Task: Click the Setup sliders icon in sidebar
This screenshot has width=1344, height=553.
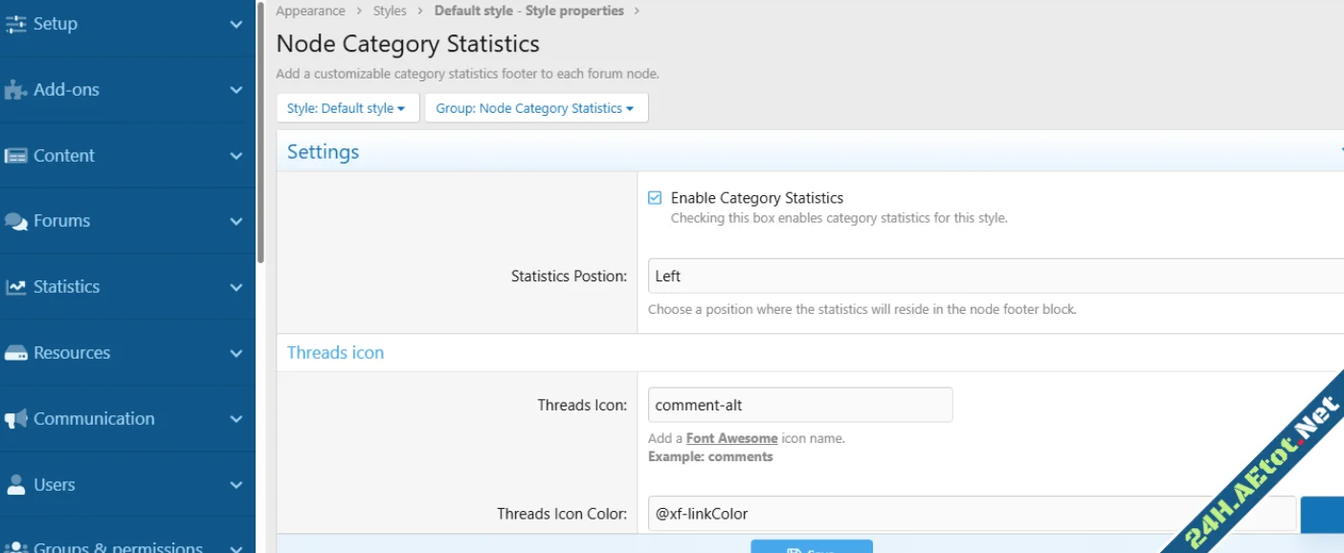Action: pyautogui.click(x=16, y=24)
